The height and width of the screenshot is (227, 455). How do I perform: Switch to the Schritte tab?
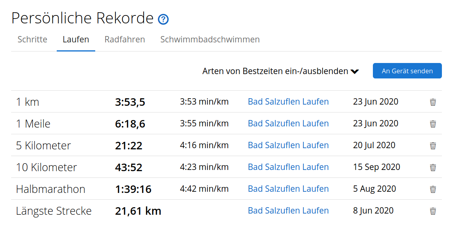tap(33, 40)
